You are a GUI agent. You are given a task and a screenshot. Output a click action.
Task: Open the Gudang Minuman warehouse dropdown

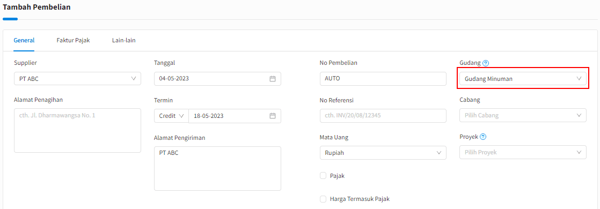click(x=523, y=79)
